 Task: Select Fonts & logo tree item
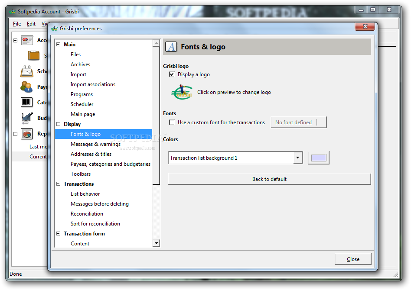tap(104, 134)
